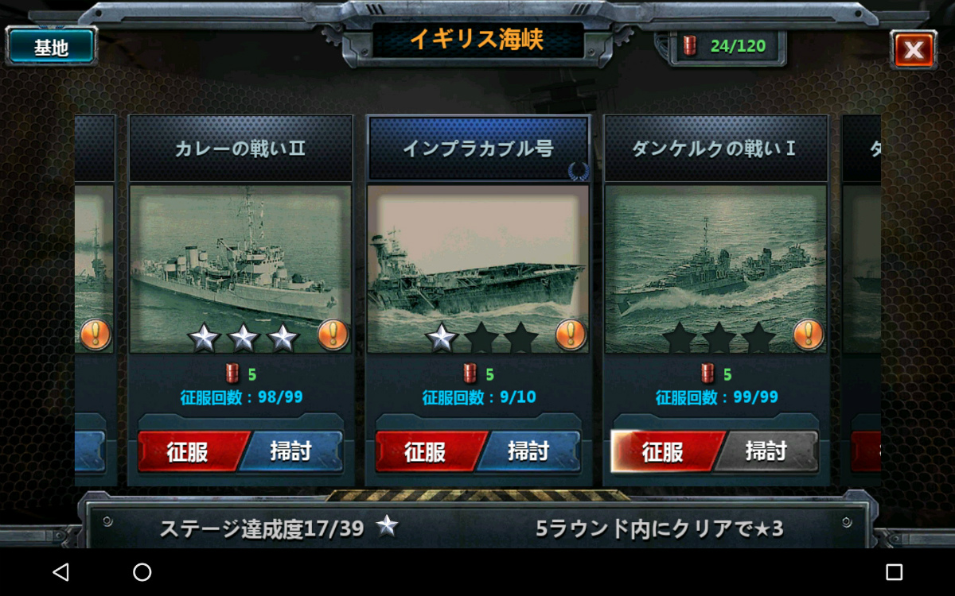The image size is (955, 596).
Task: Tap the info icon on インプラカブル号 card
Action: [x=570, y=335]
